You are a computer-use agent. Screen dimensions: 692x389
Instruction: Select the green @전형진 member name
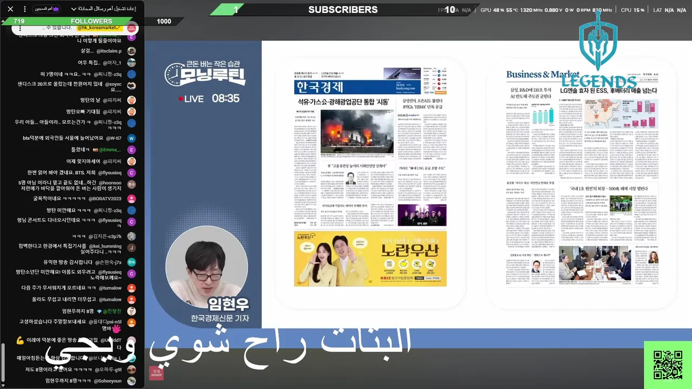(x=112, y=311)
